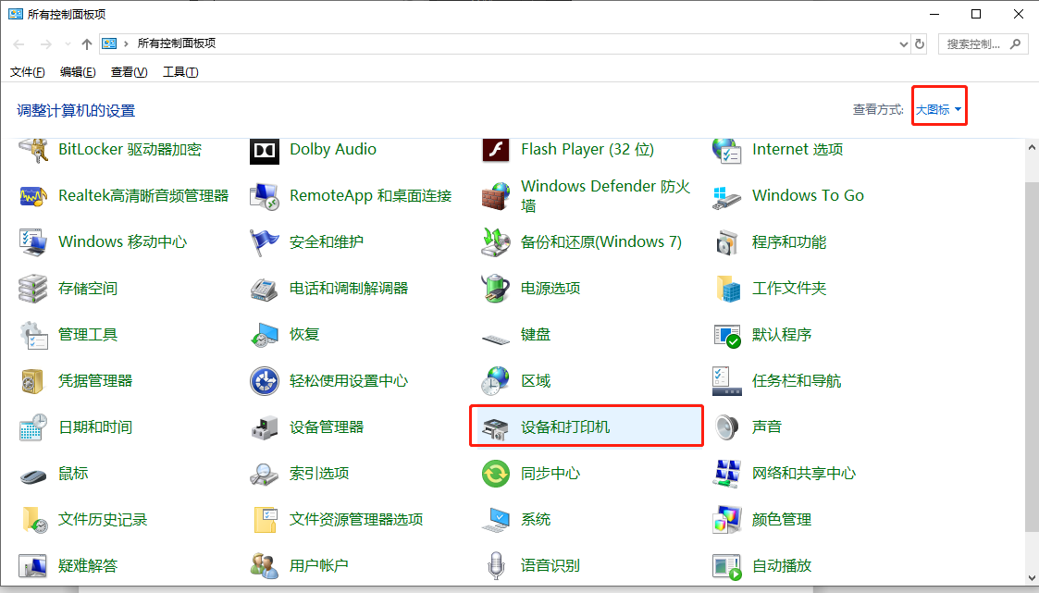Open the 用户帐户 people icon

264,566
